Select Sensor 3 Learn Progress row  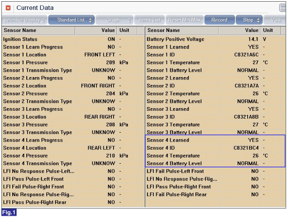pos(73,109)
